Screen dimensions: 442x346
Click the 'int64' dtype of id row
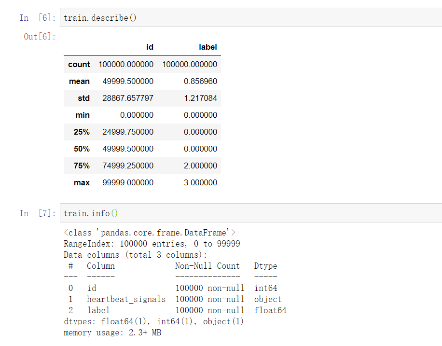tap(266, 288)
